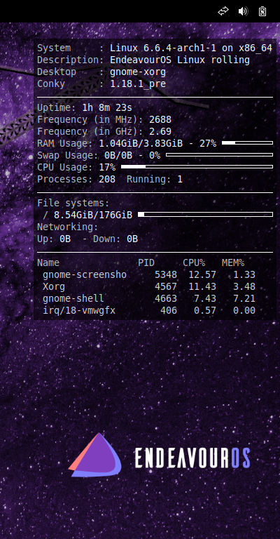Click the frequency value '2688'
The height and width of the screenshot is (539, 280).
[x=160, y=119]
